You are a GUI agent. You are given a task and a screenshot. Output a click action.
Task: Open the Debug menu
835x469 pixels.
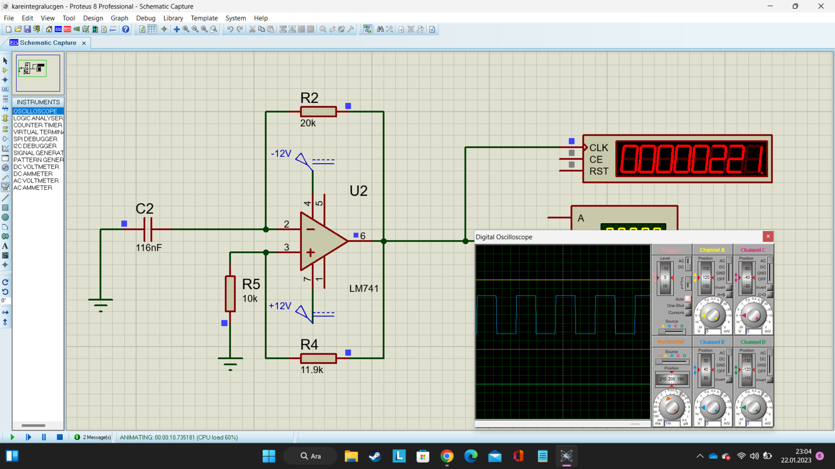pyautogui.click(x=146, y=18)
